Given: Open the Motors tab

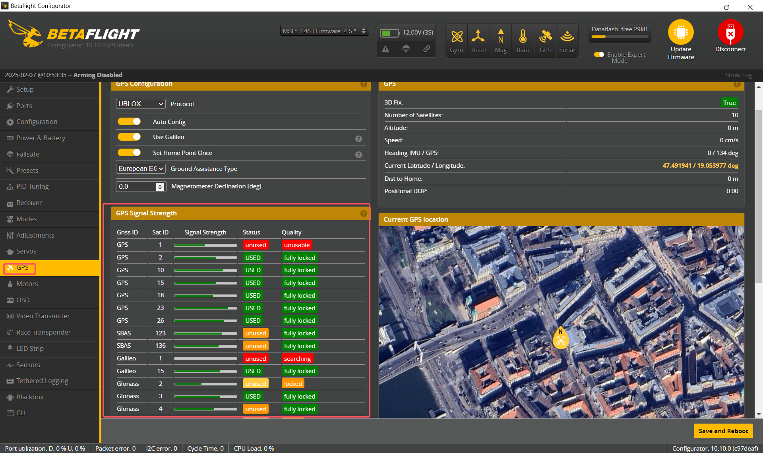Looking at the screenshot, I should tap(50, 284).
